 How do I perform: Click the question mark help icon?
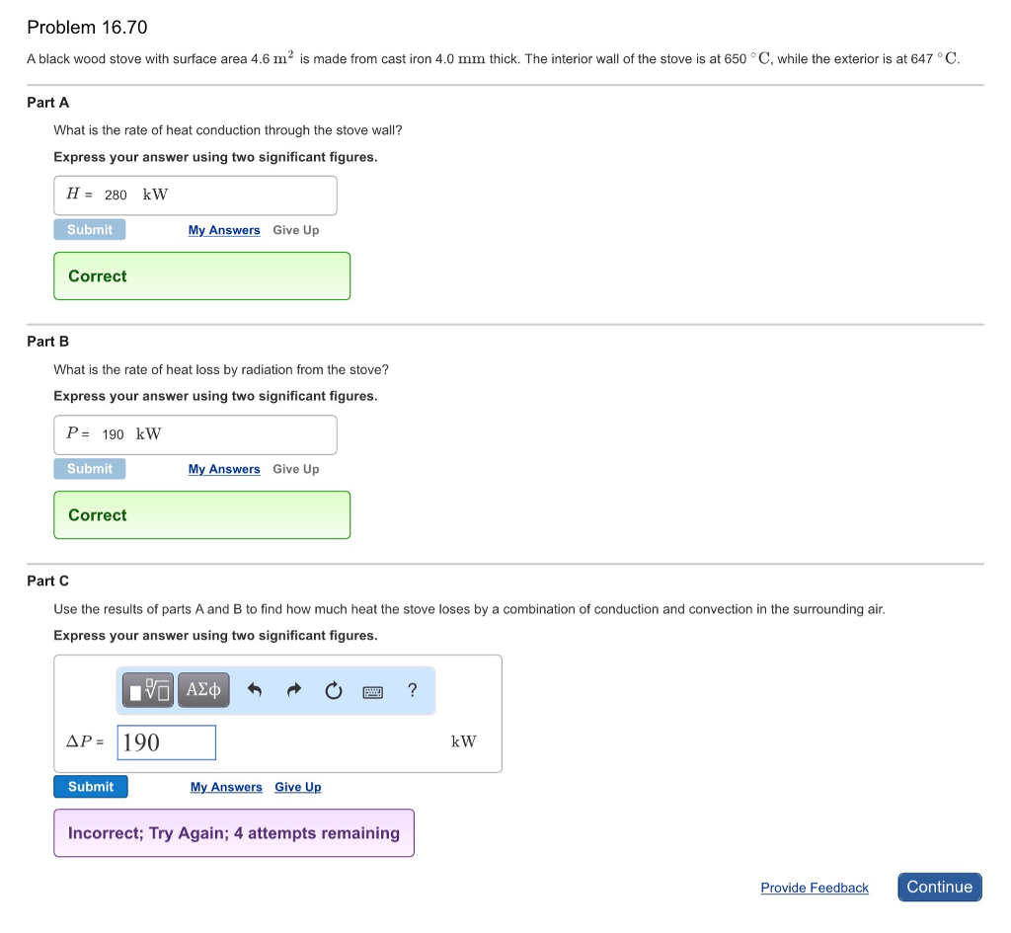pyautogui.click(x=413, y=690)
